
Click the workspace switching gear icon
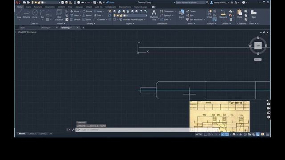click(234, 134)
